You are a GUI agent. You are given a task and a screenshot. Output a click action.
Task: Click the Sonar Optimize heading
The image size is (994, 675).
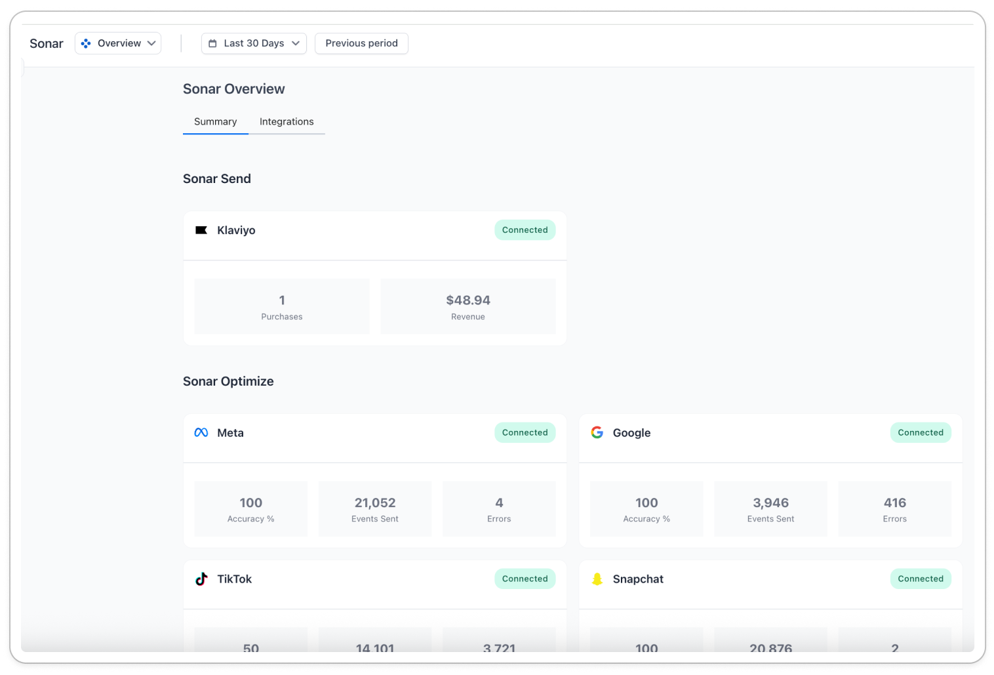pyautogui.click(x=228, y=382)
